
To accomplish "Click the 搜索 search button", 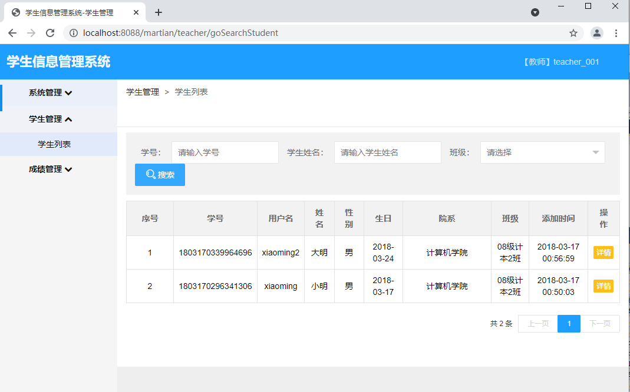I will pos(160,175).
